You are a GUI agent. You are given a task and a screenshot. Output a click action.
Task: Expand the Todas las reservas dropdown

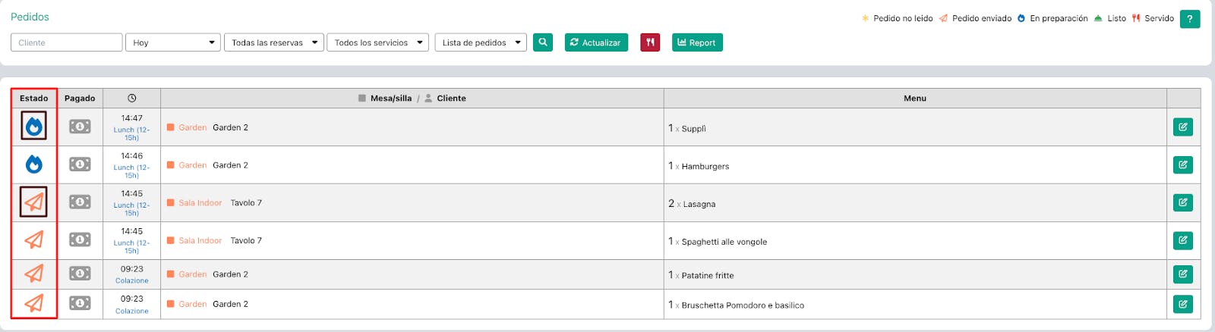(274, 42)
